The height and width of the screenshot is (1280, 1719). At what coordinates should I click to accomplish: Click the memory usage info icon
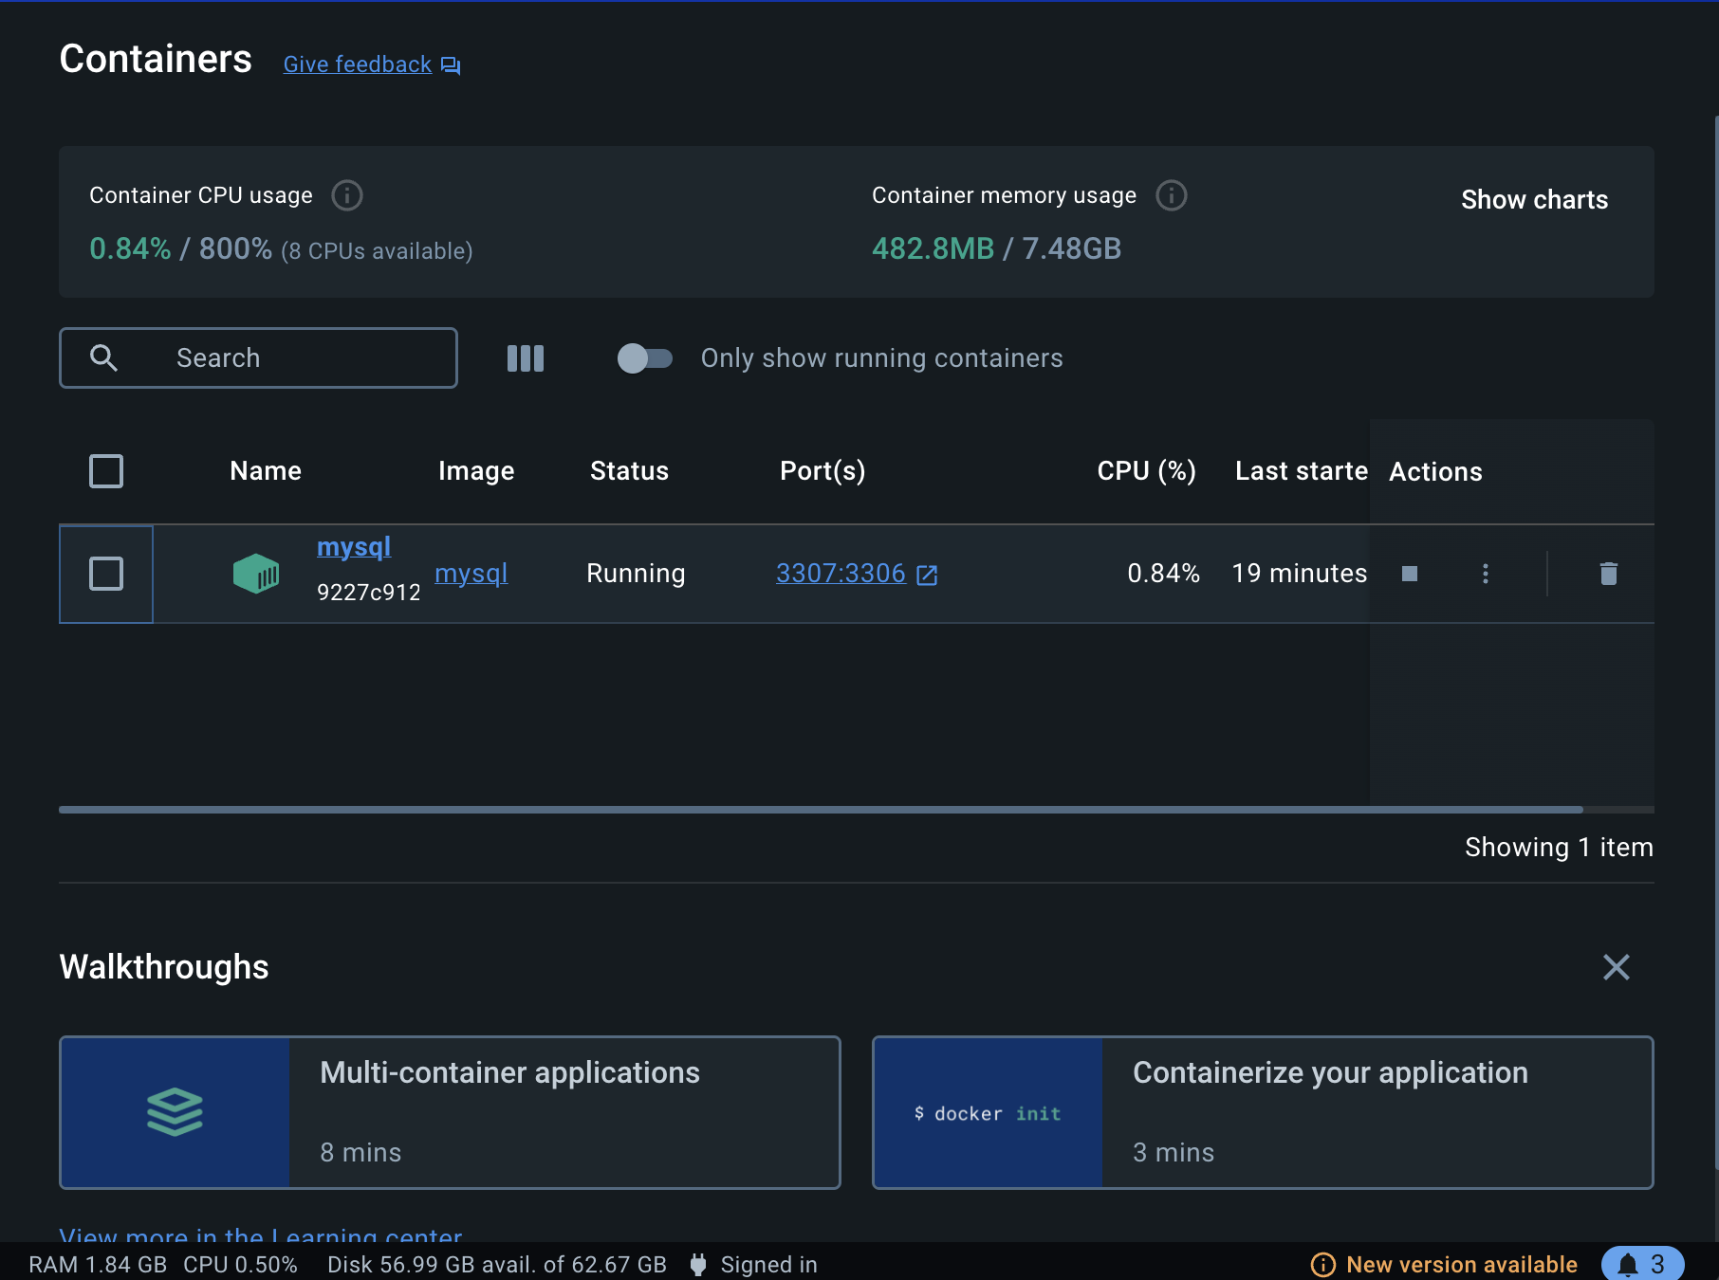click(x=1172, y=195)
